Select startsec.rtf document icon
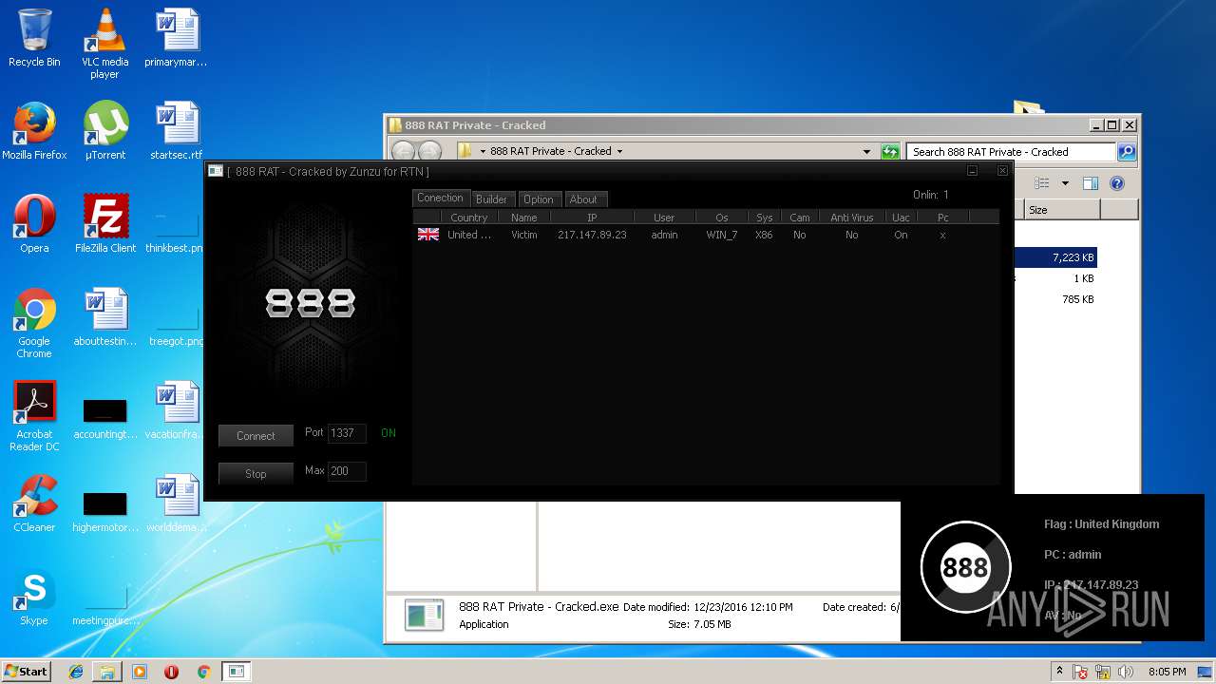 [x=177, y=131]
